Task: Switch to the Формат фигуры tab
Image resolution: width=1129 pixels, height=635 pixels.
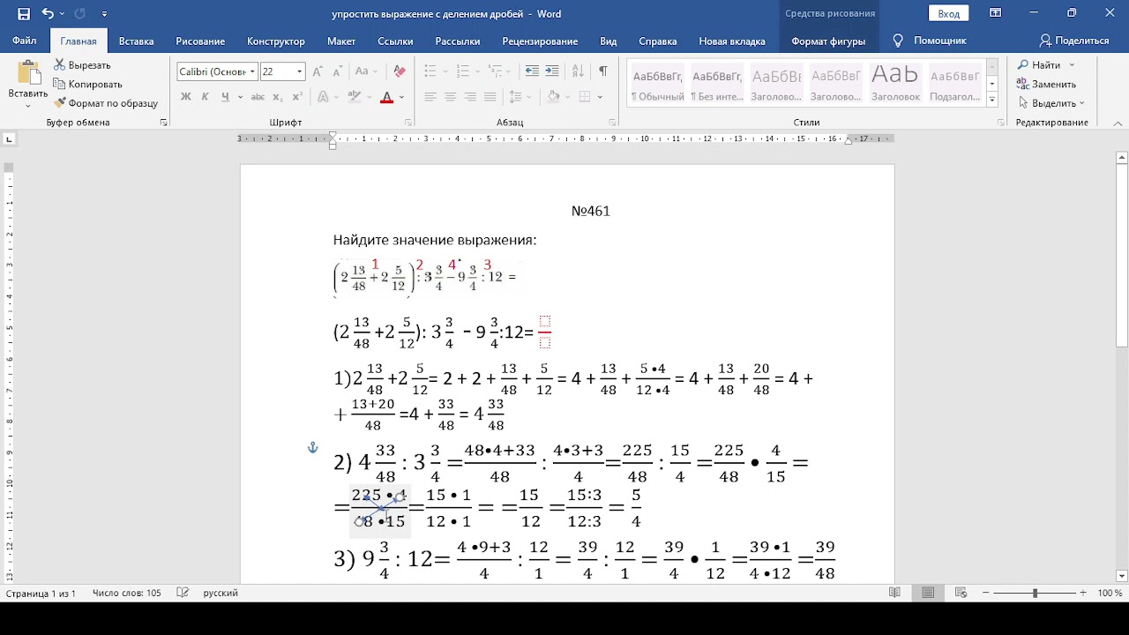Action: click(828, 41)
